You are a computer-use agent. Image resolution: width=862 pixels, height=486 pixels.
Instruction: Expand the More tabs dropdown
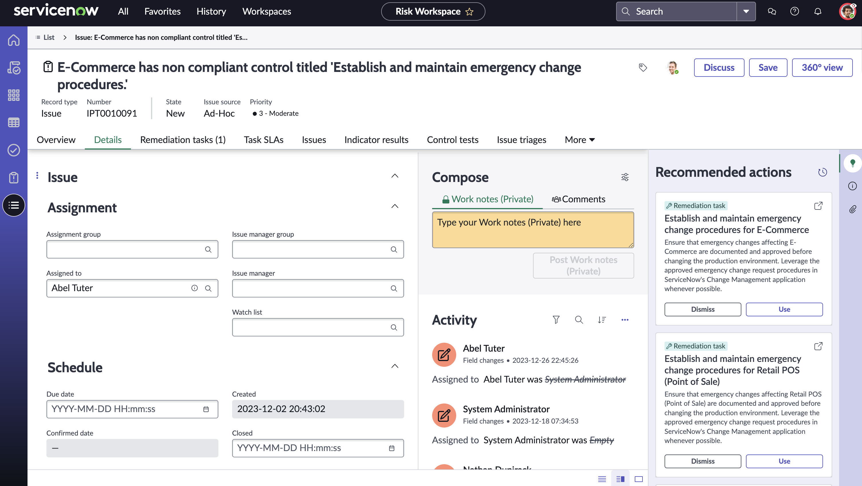579,140
